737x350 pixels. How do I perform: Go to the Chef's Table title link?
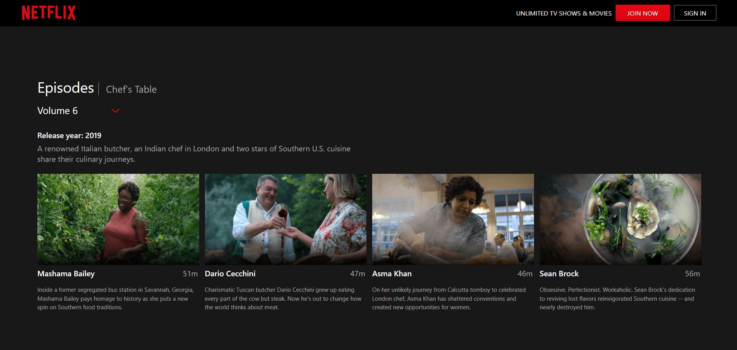pyautogui.click(x=131, y=90)
